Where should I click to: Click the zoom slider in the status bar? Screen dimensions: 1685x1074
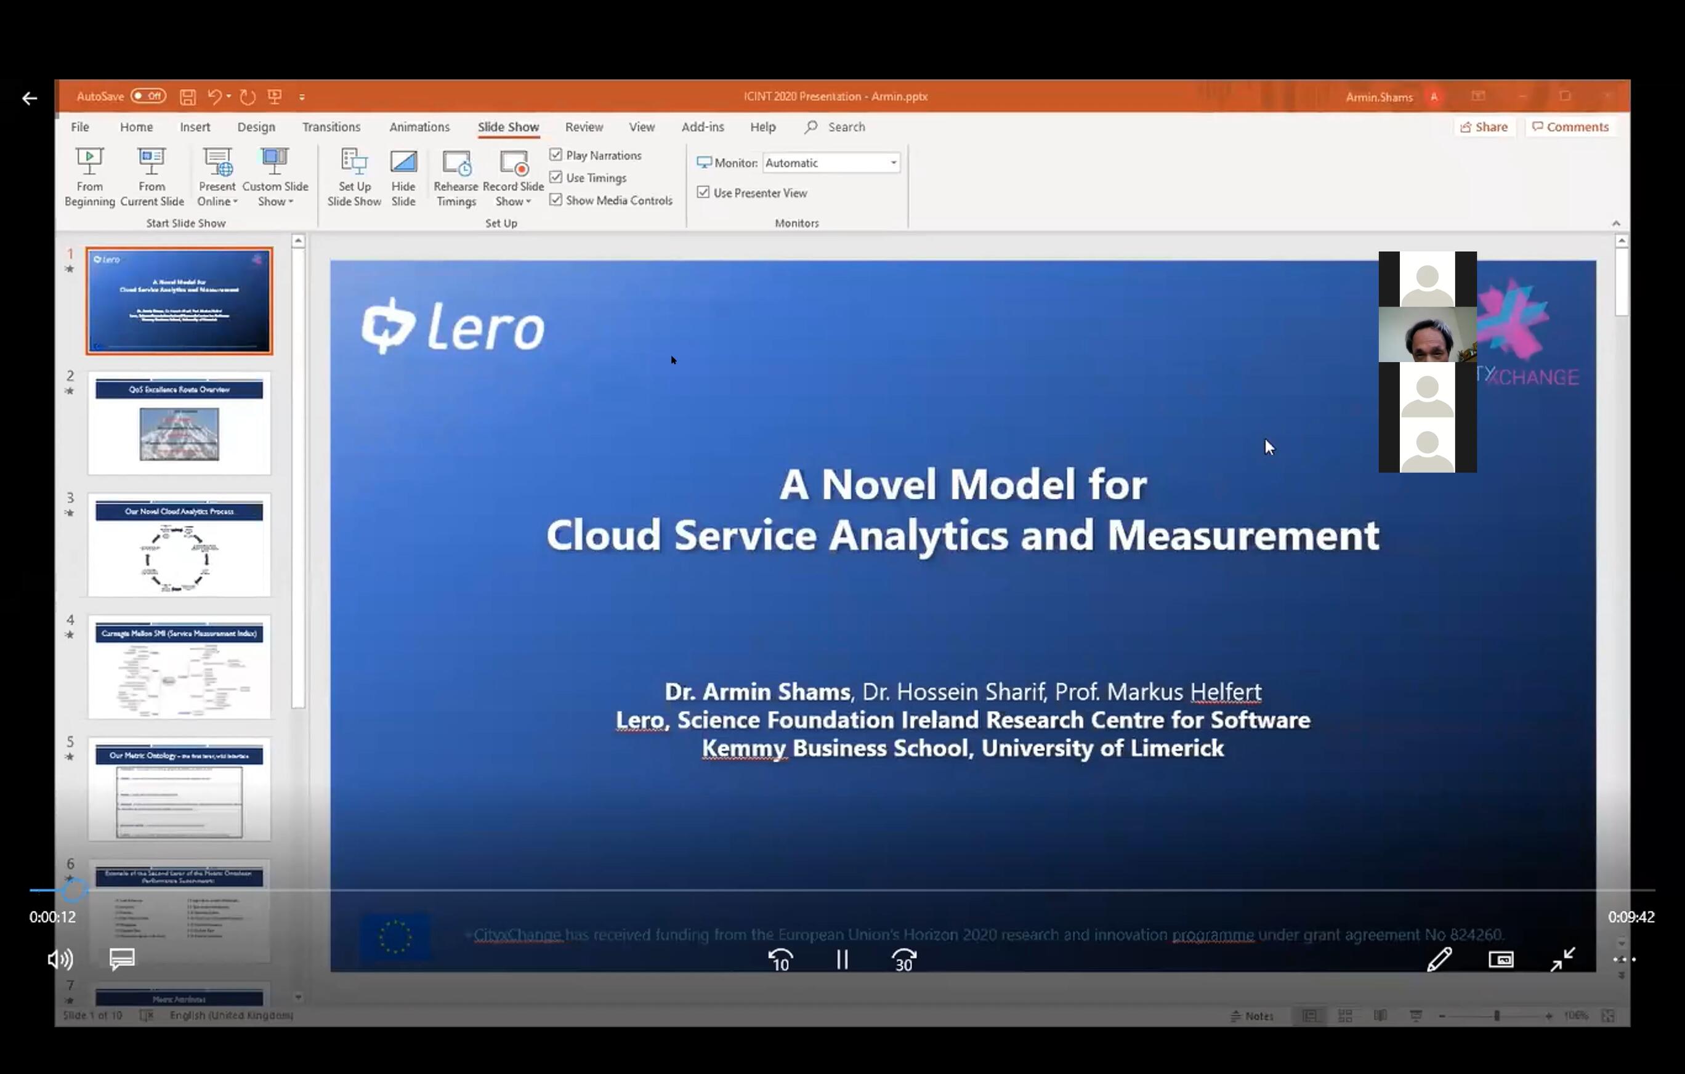point(1497,1016)
